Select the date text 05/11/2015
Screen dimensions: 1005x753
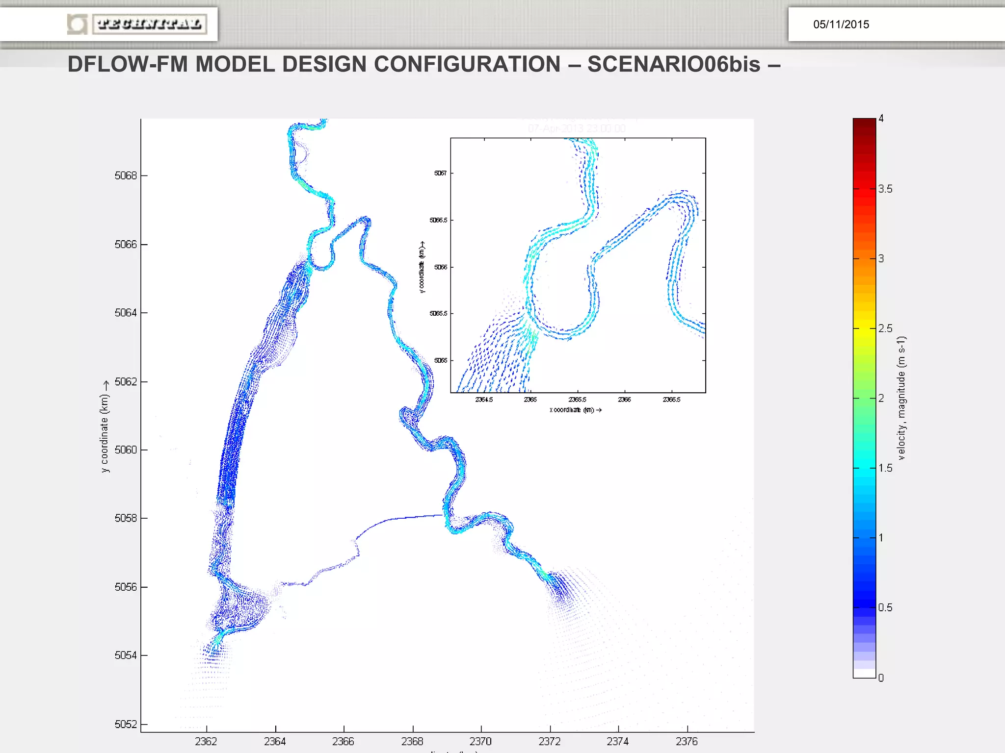tap(841, 25)
